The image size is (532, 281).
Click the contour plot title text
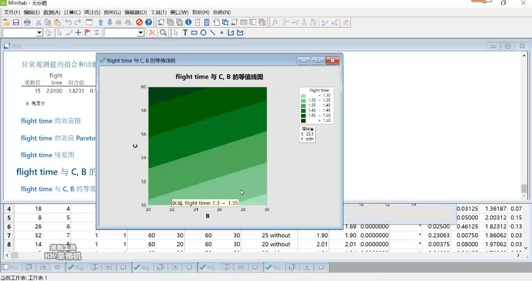pyautogui.click(x=219, y=77)
